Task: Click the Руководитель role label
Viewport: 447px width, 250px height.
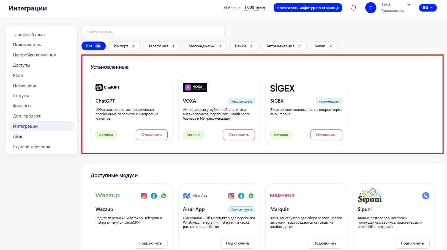Action: pos(393,11)
